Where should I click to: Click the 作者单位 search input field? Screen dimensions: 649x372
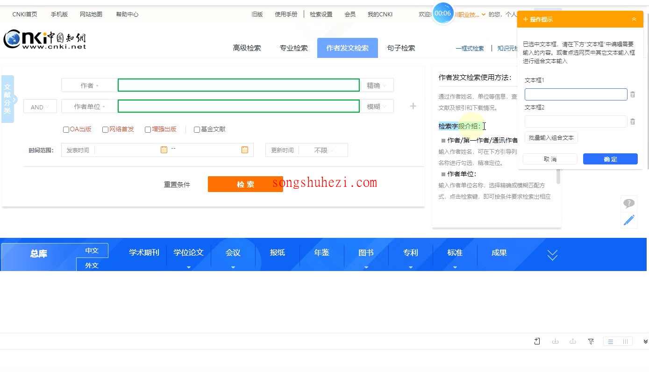(x=239, y=106)
